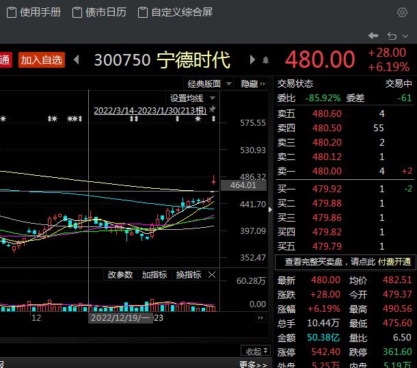Viewport: 417px width, 368px height.
Task: Click crosshair date label 2022/12/19
Action: click(120, 318)
